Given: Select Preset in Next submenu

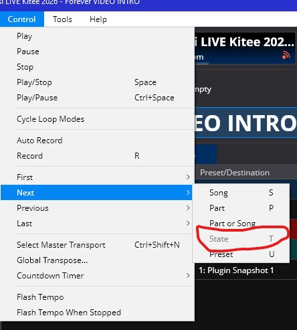Looking at the screenshot, I should pyautogui.click(x=241, y=254).
